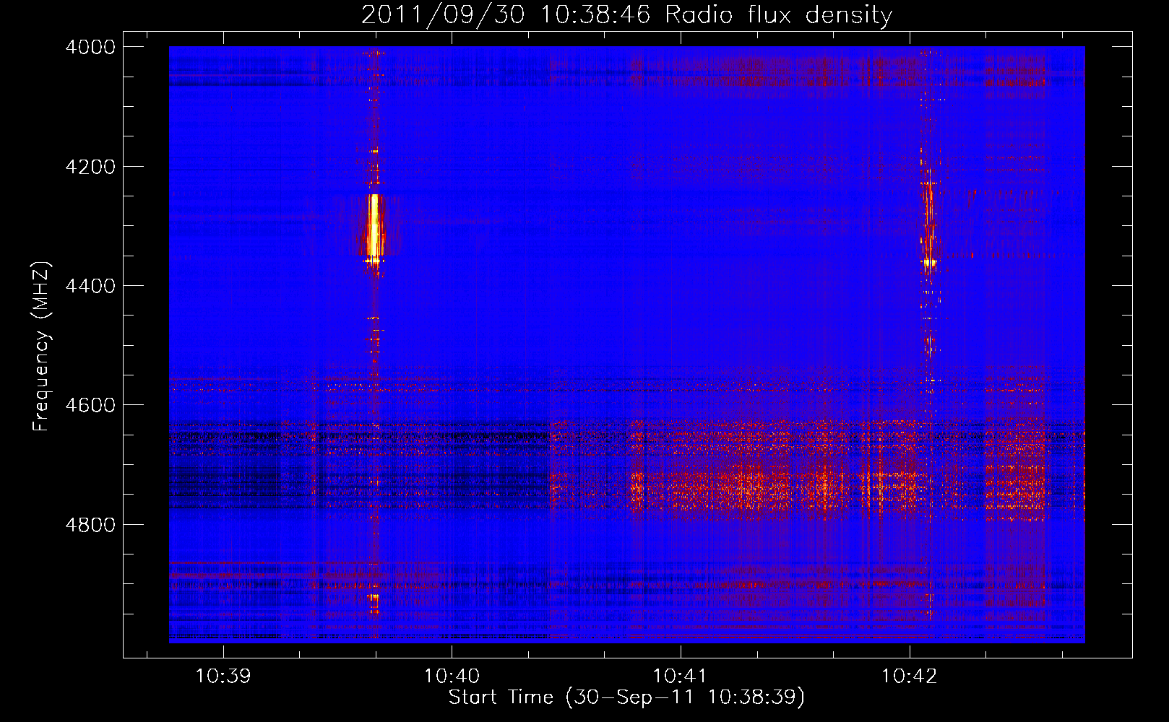Click the 4600 frequency axis label
1169x722 pixels.
tap(90, 405)
